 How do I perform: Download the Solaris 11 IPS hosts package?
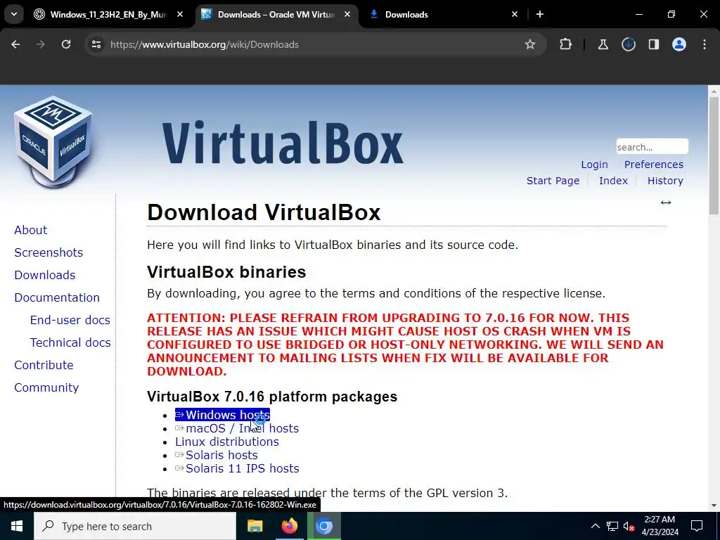237,468
